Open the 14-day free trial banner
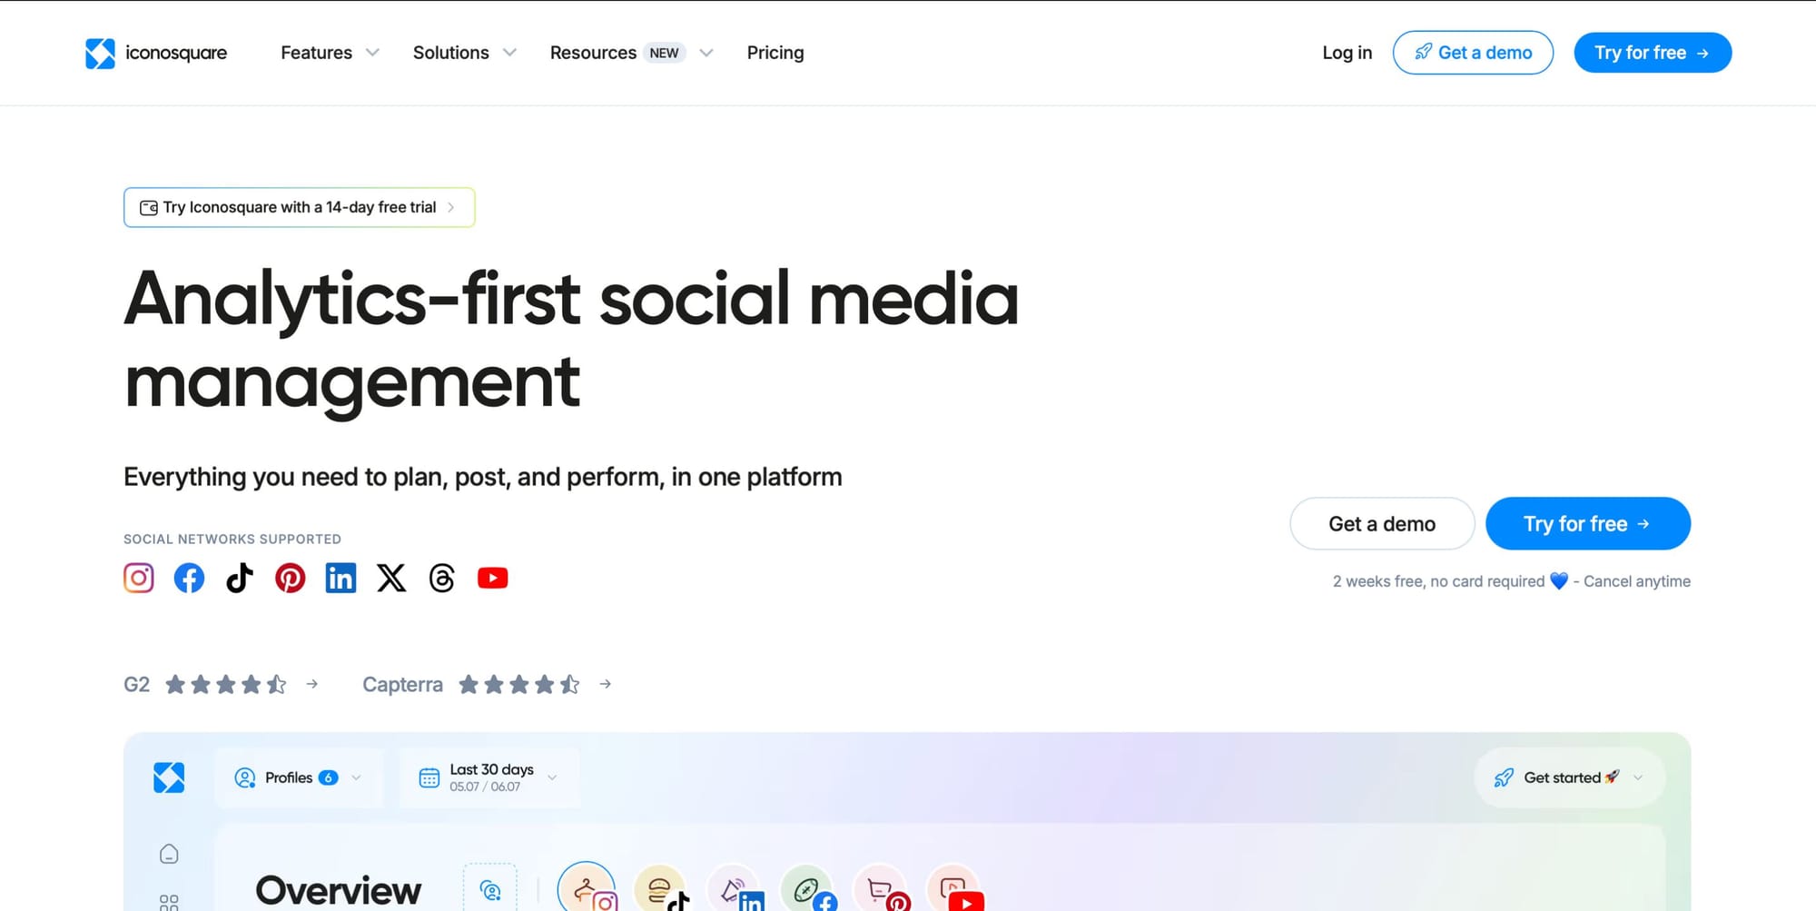Viewport: 1816px width, 911px height. point(299,207)
